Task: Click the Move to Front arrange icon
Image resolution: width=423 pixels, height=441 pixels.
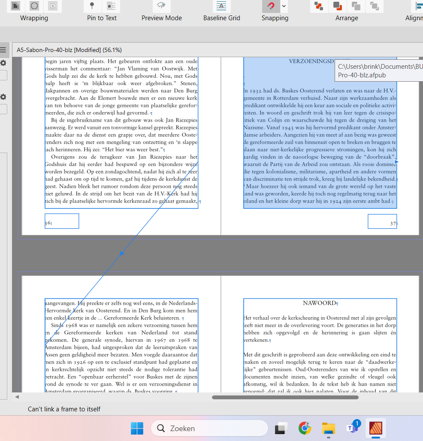Action: pos(319,6)
